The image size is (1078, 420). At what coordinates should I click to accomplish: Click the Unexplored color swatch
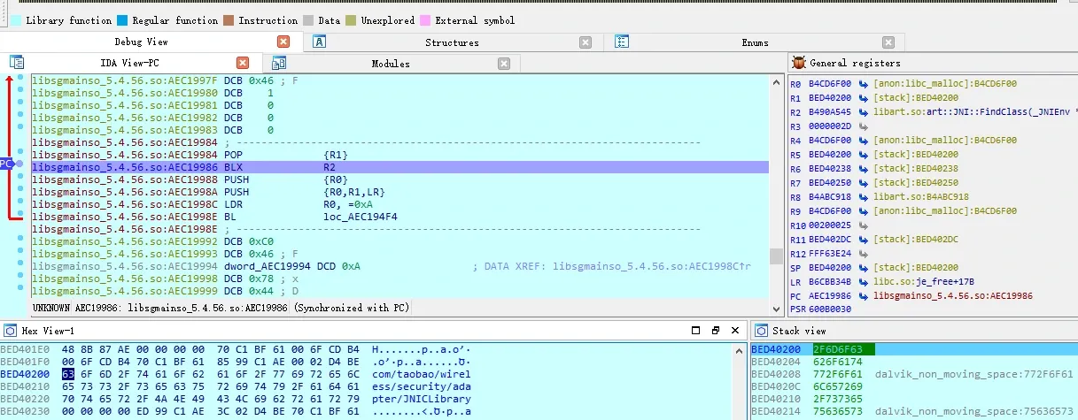point(351,19)
